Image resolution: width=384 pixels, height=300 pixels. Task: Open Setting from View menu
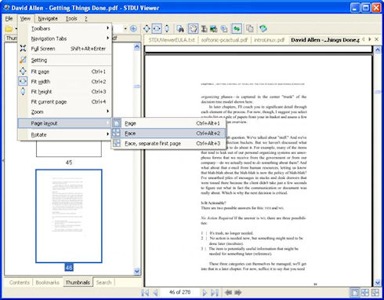(x=65, y=60)
